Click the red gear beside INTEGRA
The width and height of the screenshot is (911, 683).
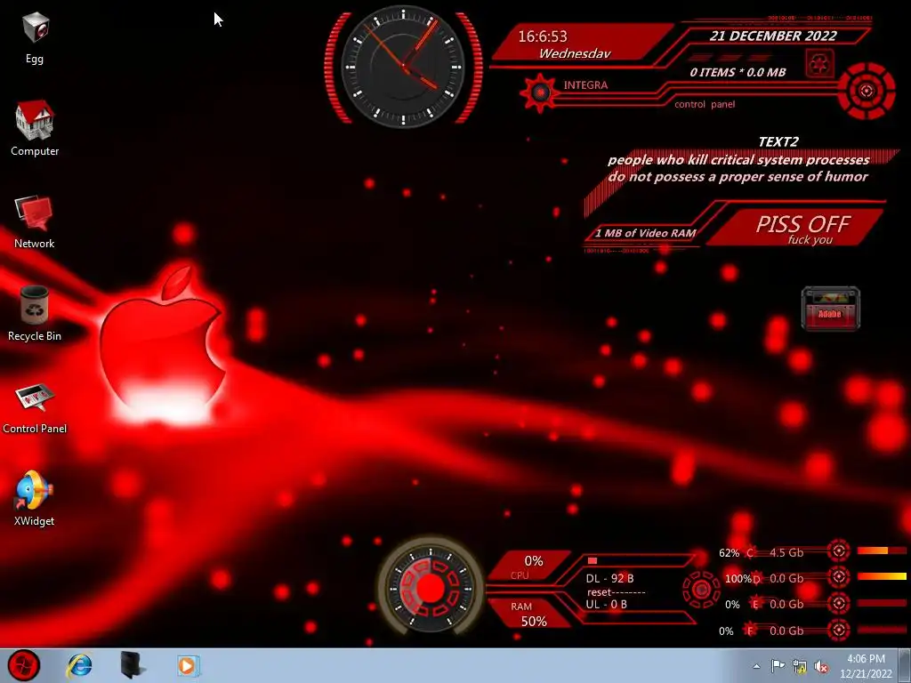tap(540, 92)
